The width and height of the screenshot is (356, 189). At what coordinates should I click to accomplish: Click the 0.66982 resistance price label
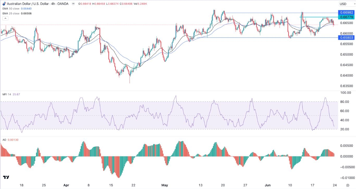point(345,13)
